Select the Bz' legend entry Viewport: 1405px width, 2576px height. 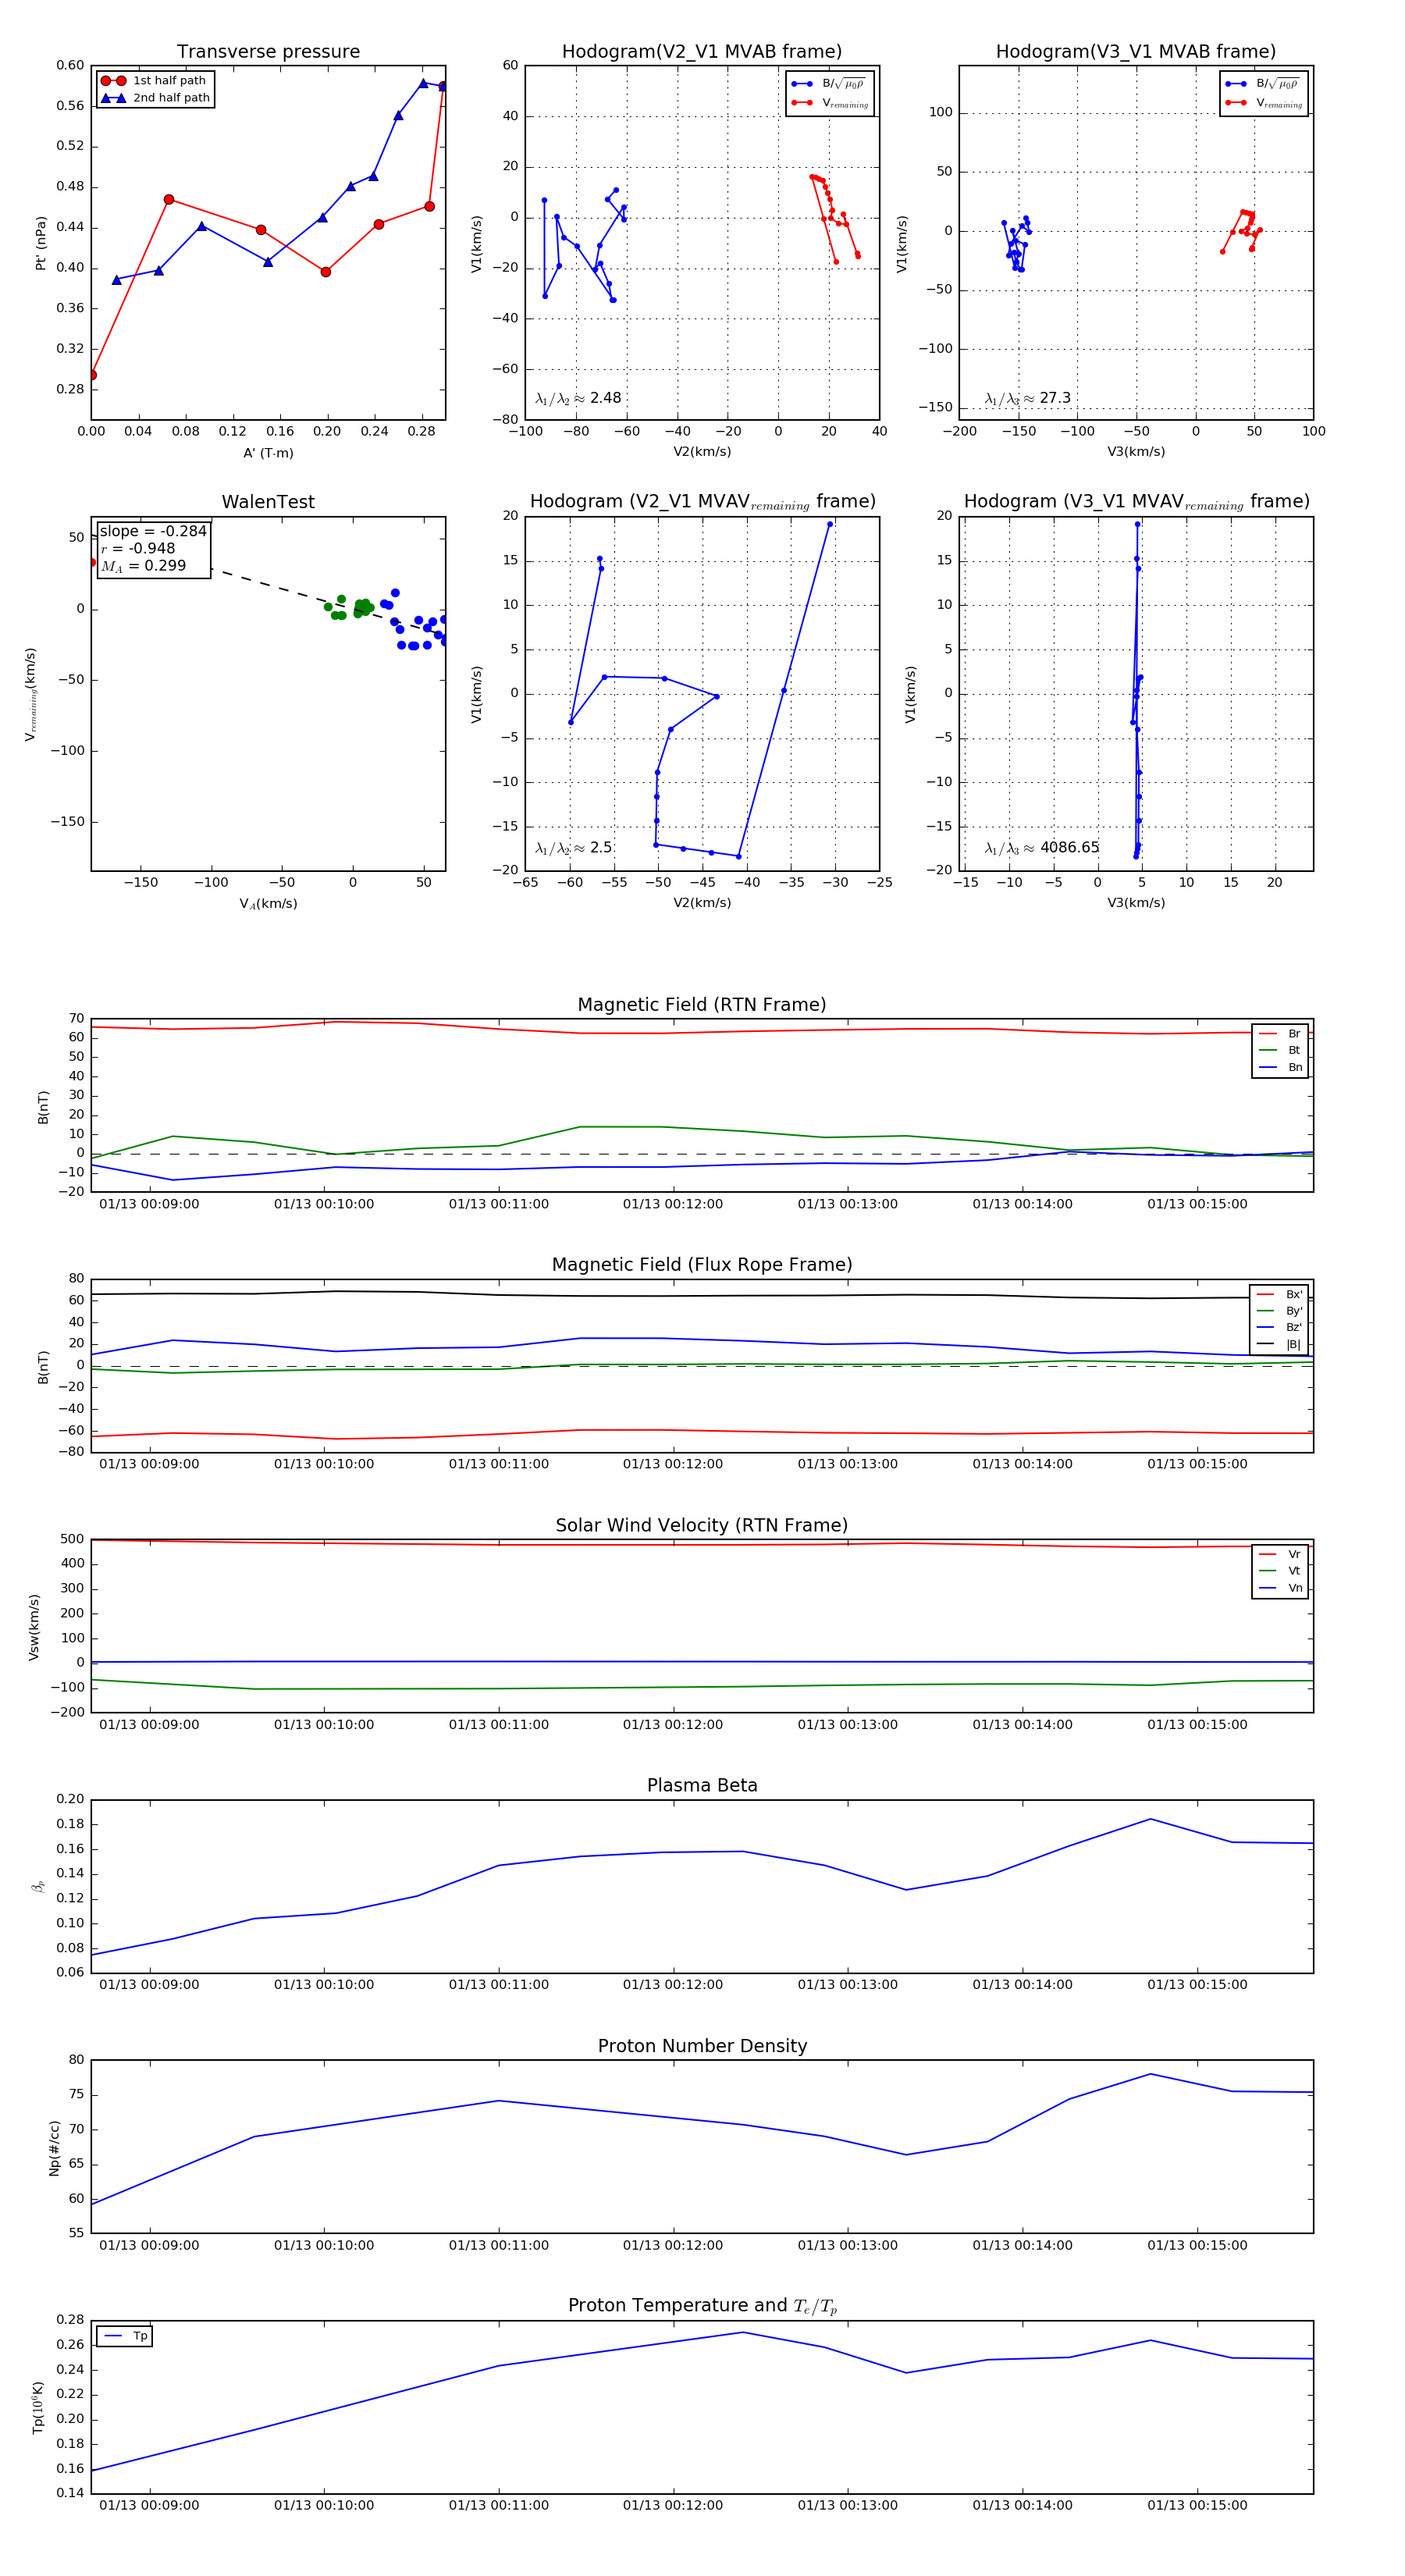click(1279, 1328)
